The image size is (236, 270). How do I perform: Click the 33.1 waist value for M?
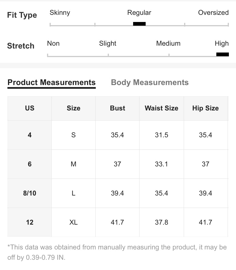tap(162, 164)
